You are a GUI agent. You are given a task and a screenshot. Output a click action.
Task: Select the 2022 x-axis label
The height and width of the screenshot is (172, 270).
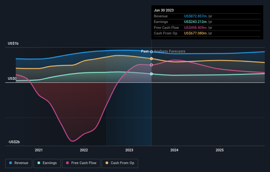click(x=84, y=150)
